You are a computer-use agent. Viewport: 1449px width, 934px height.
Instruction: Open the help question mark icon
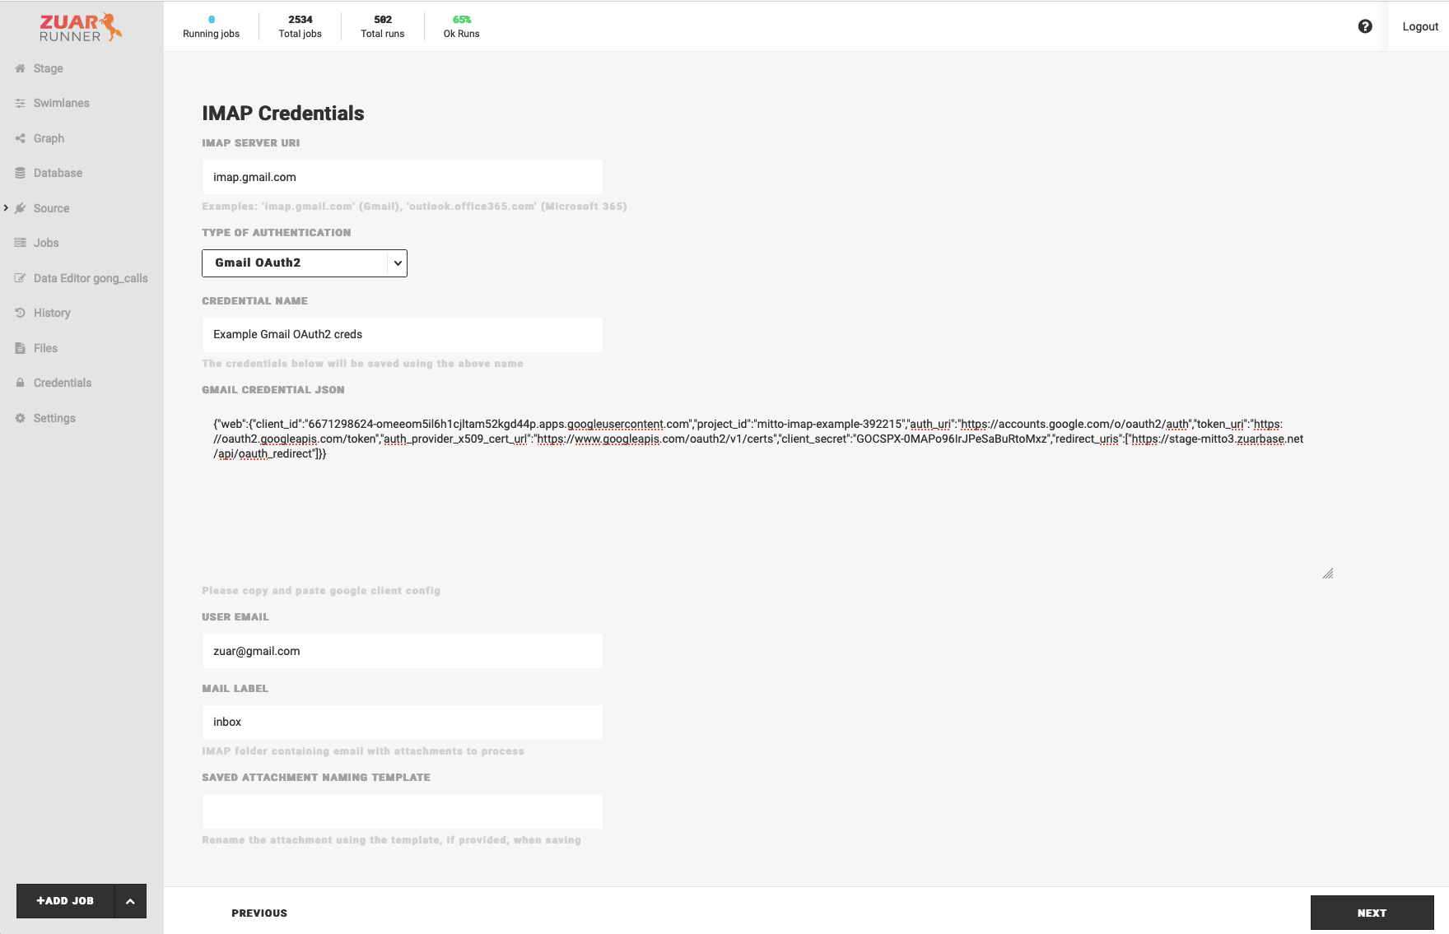[1365, 26]
